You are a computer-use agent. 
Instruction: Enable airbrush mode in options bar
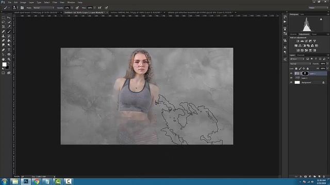point(100,8)
